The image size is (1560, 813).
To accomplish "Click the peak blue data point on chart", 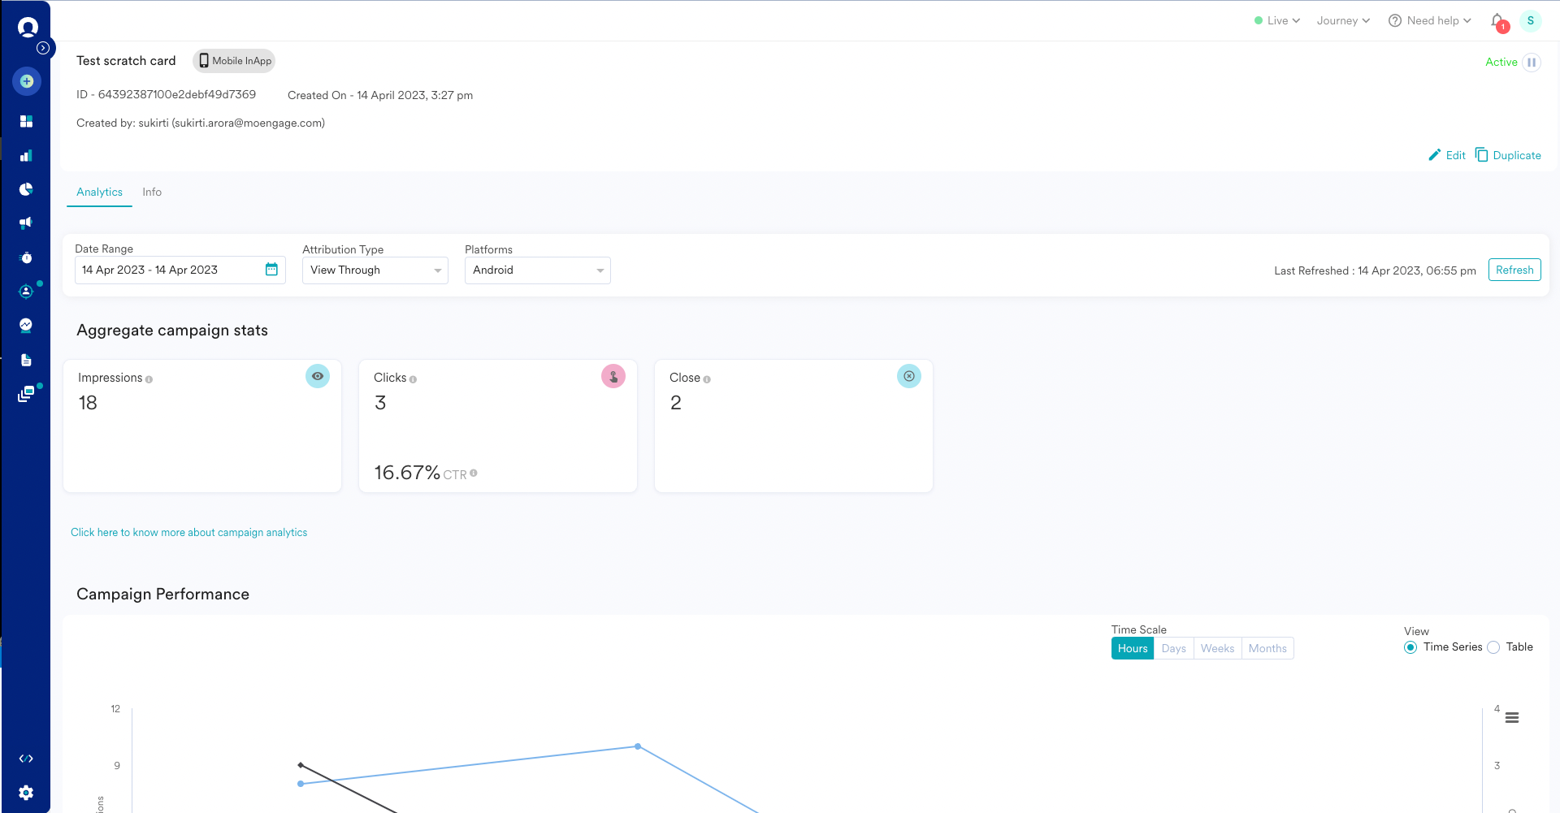I will [x=638, y=746].
